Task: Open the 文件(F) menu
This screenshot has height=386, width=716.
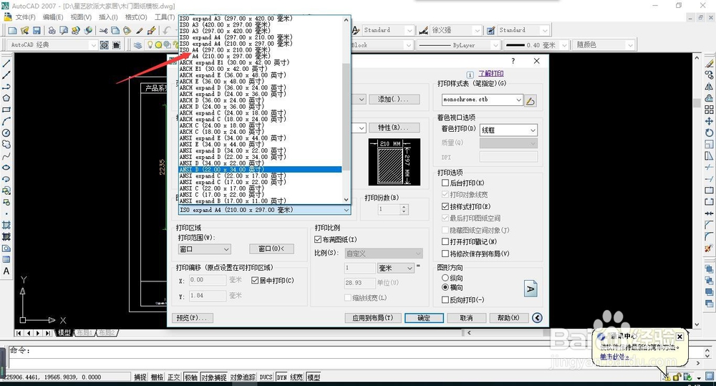Action: [26, 17]
